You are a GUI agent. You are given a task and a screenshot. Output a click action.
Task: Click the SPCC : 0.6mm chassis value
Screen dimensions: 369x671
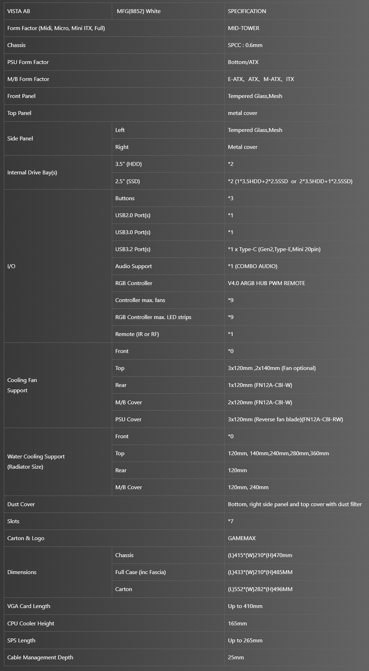245,45
